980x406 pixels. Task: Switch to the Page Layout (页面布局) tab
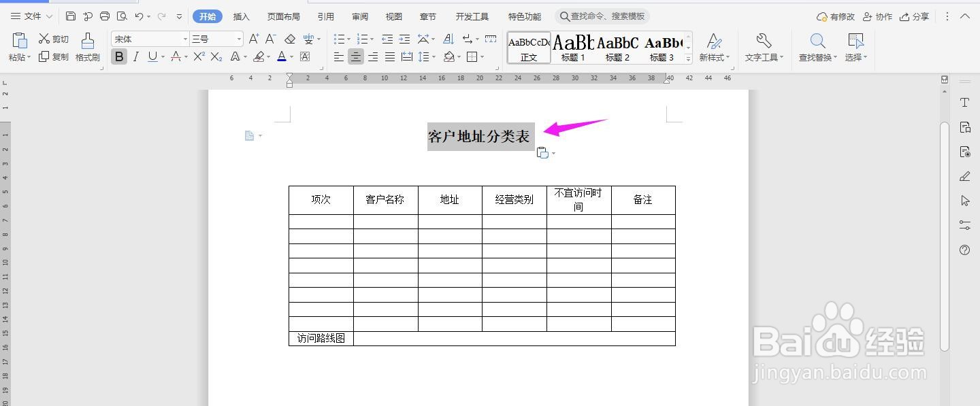(283, 16)
